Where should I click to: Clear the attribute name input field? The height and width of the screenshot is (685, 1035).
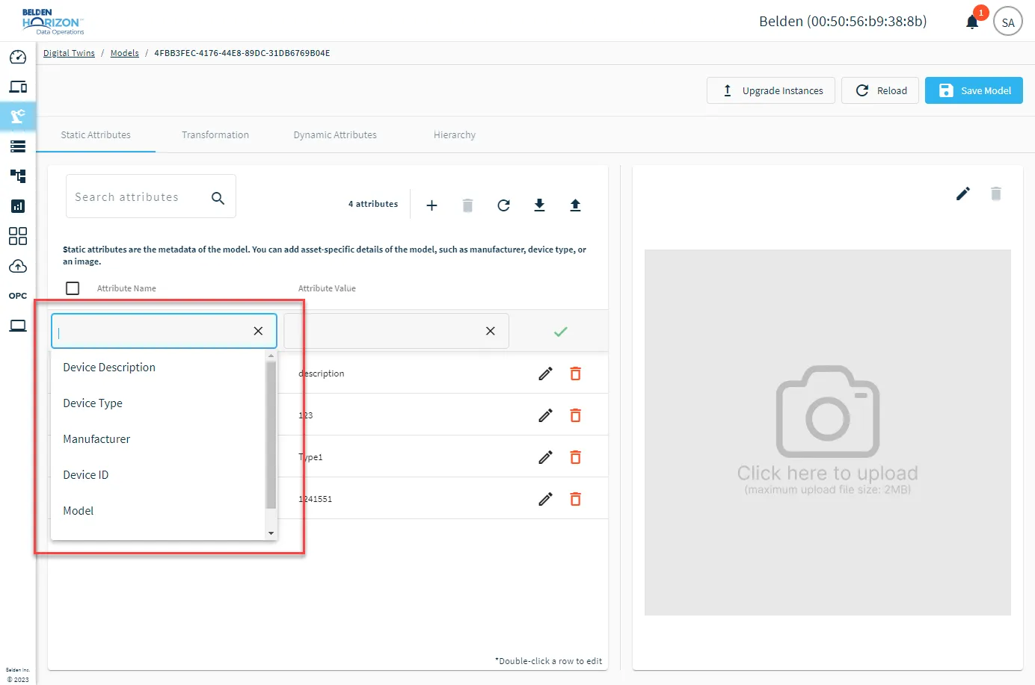click(258, 331)
